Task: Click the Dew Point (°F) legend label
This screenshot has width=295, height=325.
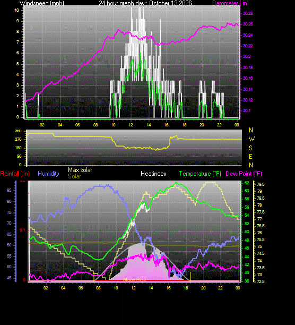Action: (244, 174)
